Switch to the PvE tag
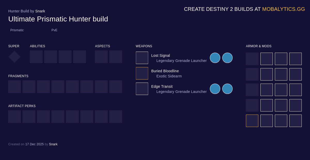This screenshot has height=160, width=310. 54,30
